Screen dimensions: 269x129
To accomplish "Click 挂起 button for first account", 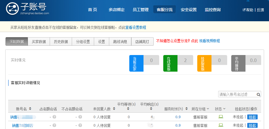I will [252, 117].
